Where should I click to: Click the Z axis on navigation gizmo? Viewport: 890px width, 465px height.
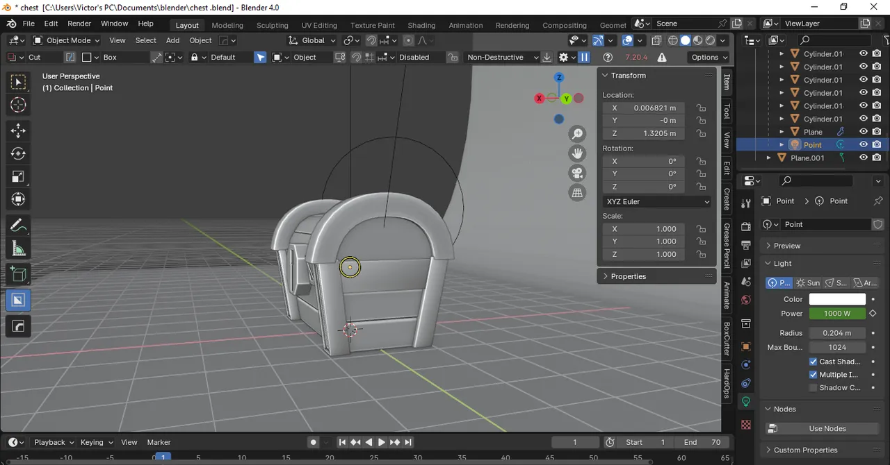558,78
